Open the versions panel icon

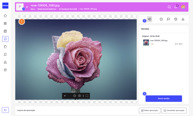point(150,19)
